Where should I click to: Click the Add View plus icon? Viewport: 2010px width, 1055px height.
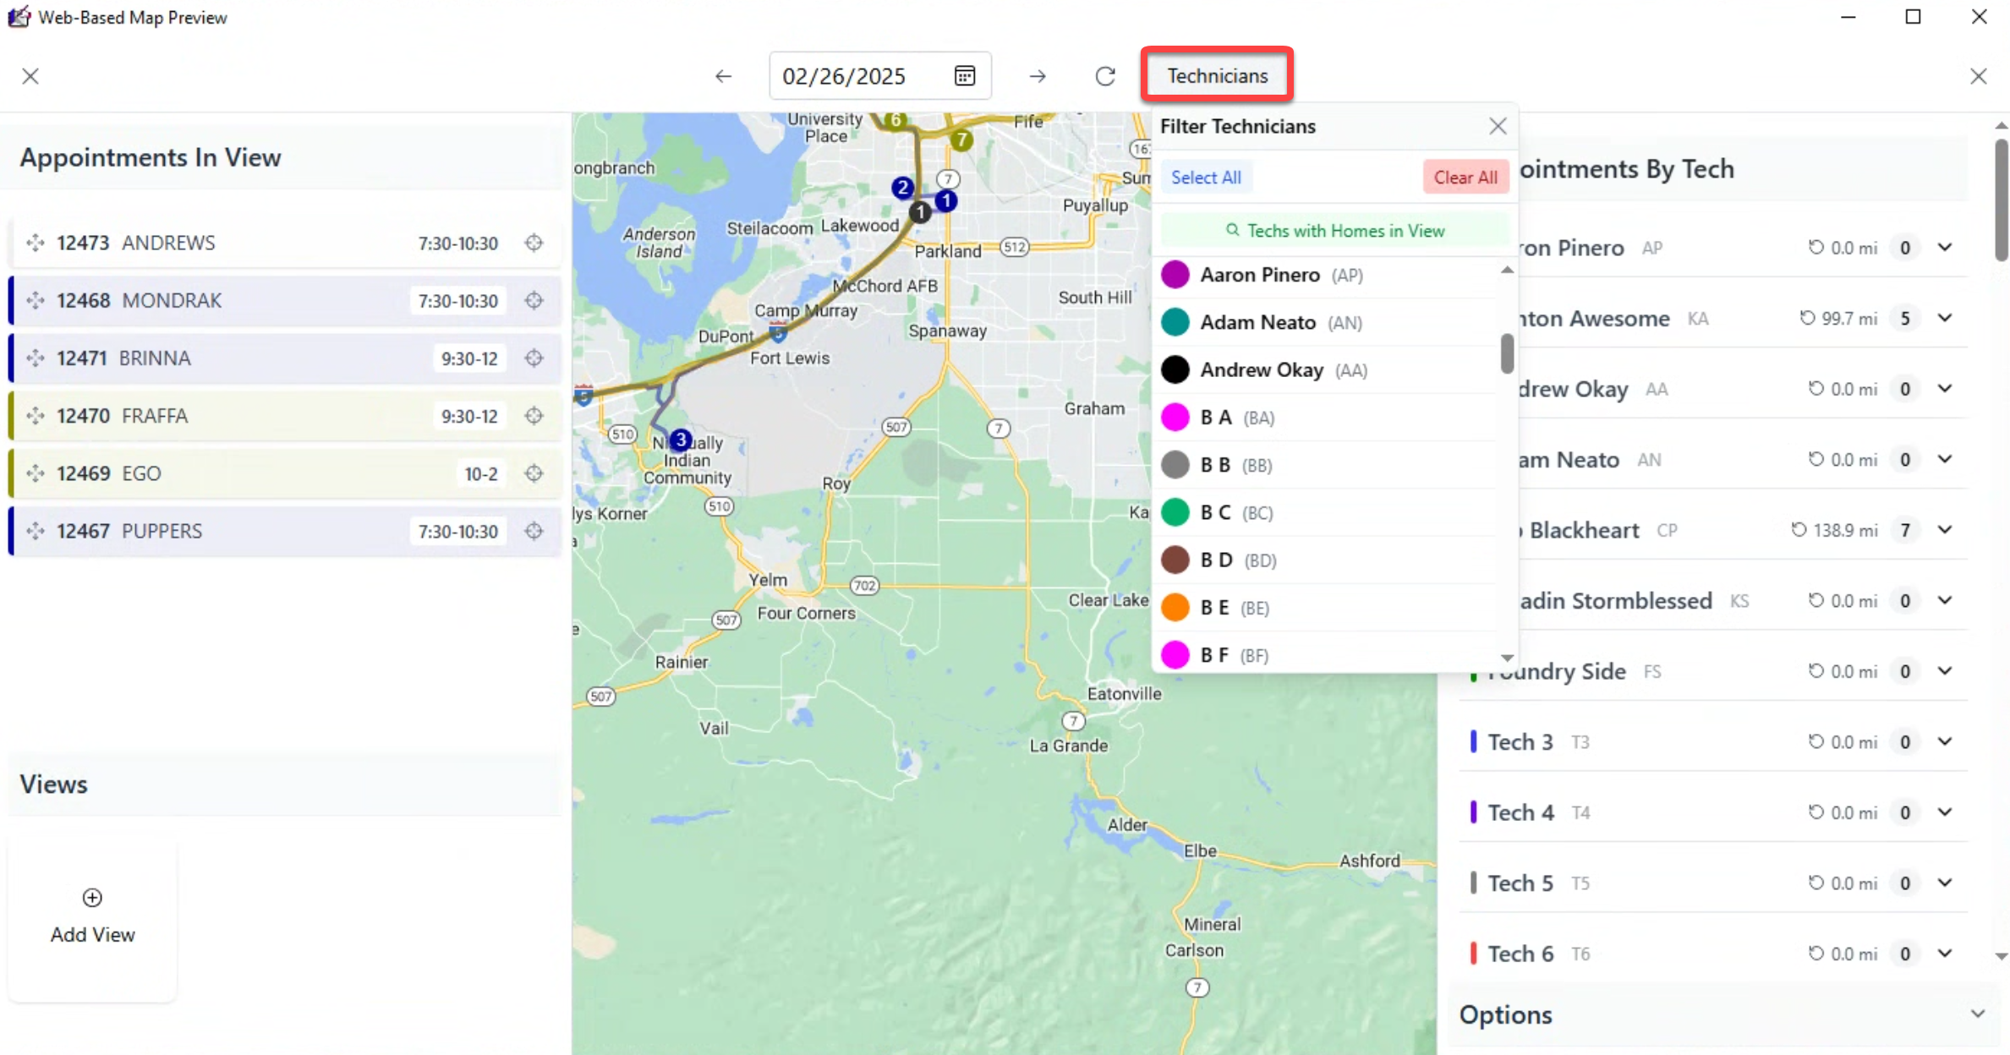tap(92, 898)
